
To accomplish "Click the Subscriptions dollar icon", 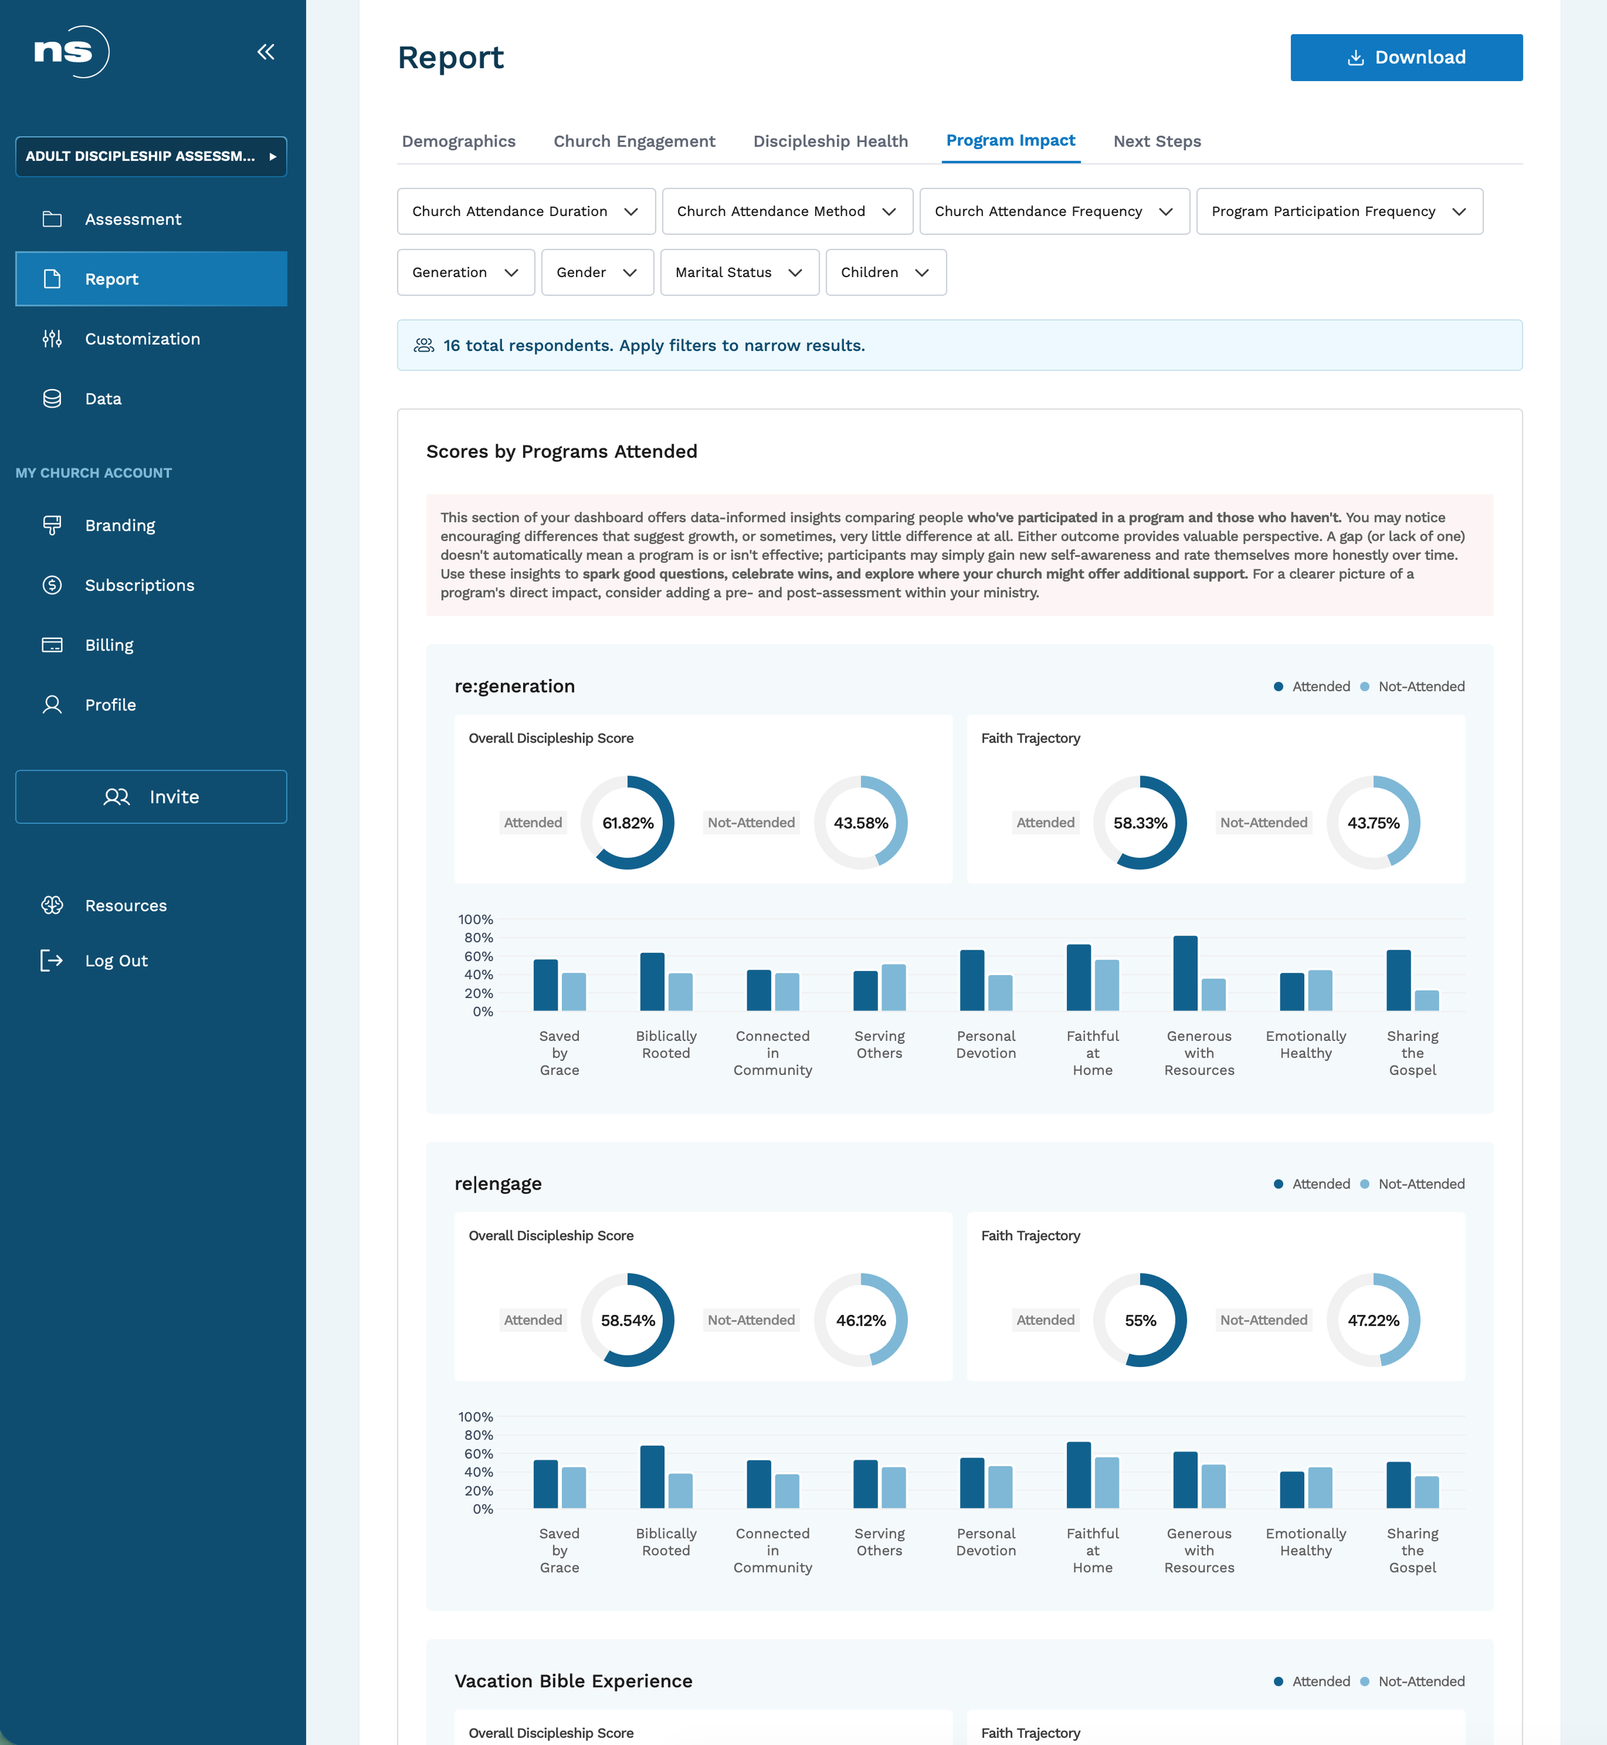I will point(52,586).
